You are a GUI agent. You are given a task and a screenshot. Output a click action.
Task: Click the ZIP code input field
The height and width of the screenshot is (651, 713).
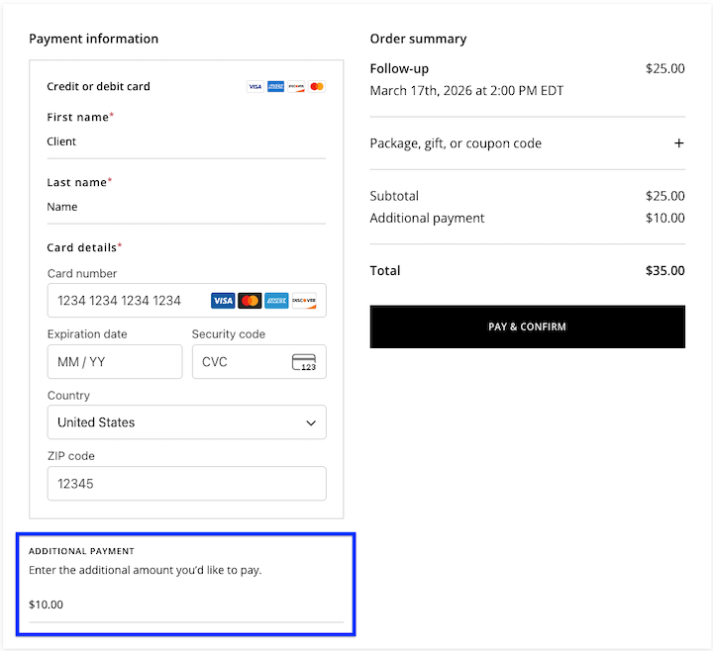coord(186,484)
